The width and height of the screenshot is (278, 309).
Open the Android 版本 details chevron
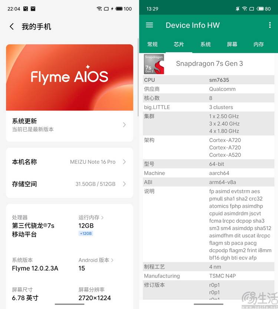pyautogui.click(x=112, y=260)
